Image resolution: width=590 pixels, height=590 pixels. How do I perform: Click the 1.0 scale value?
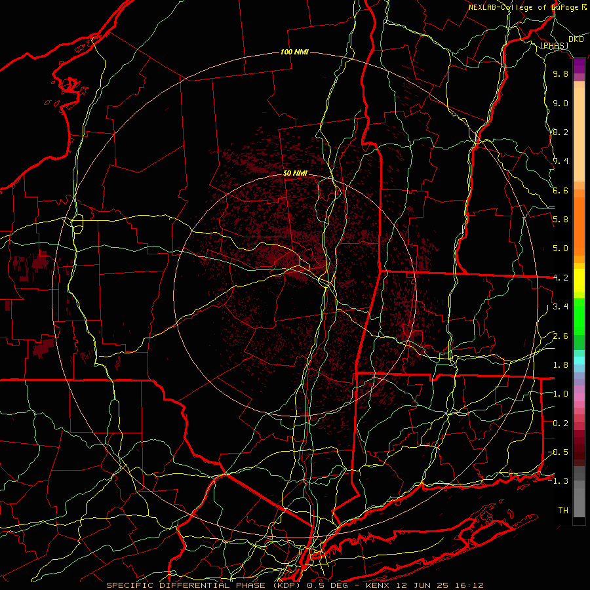point(560,395)
